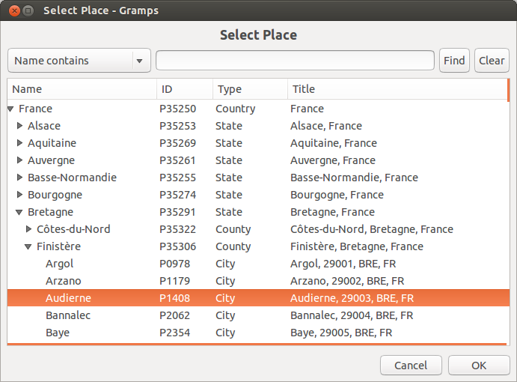Click ID cell P35322

point(178,229)
